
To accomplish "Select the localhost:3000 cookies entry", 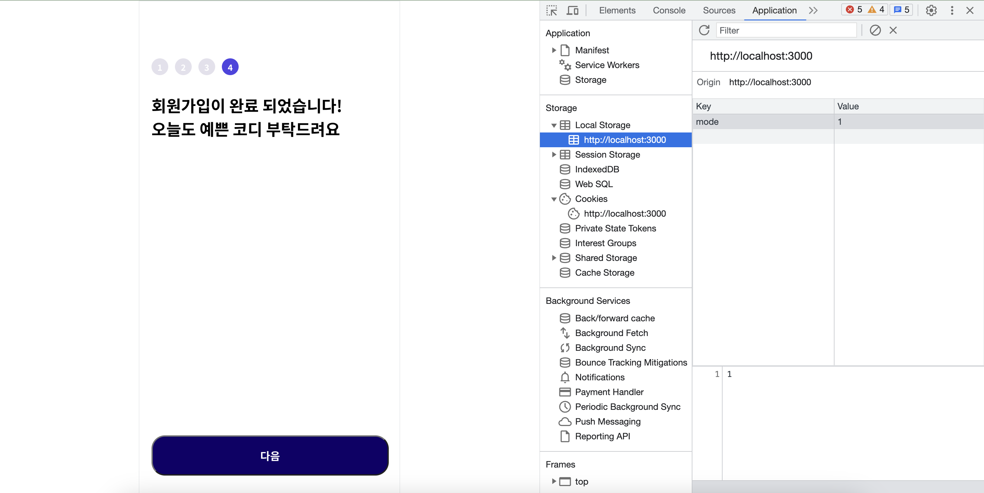I will (x=624, y=214).
